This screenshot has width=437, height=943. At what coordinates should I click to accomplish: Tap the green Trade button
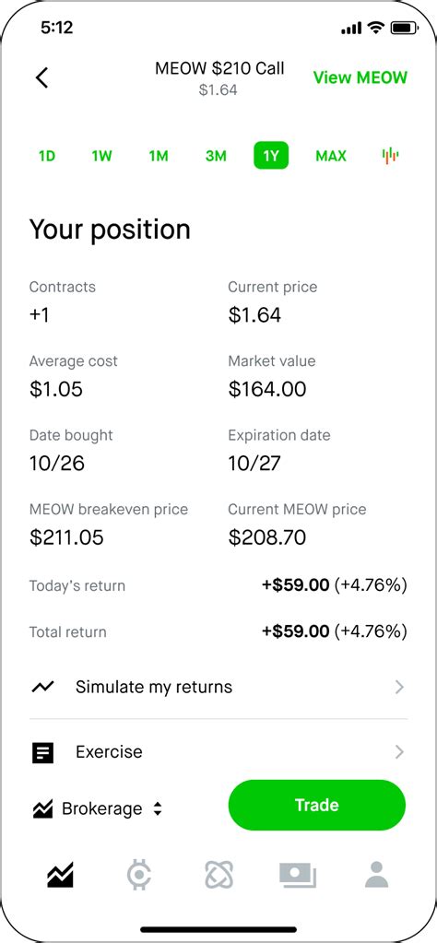click(317, 806)
